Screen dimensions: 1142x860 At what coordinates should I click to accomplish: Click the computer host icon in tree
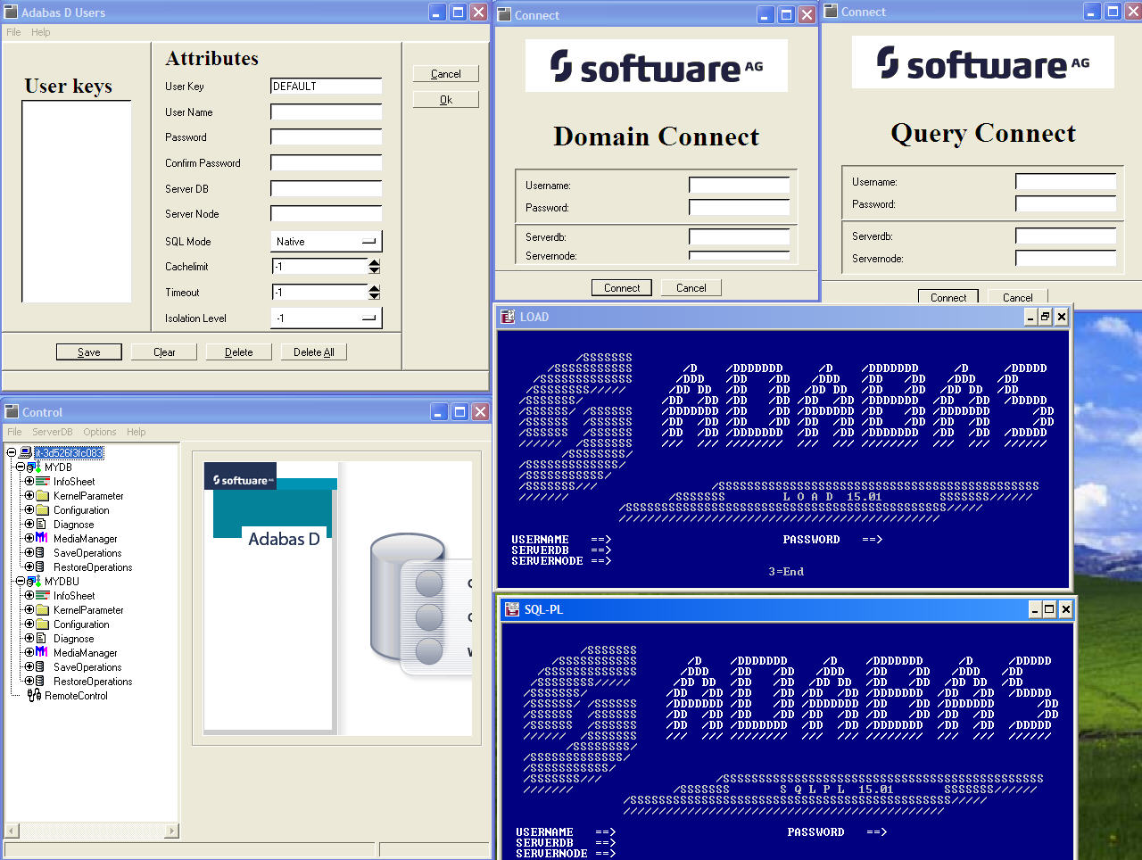pyautogui.click(x=25, y=453)
